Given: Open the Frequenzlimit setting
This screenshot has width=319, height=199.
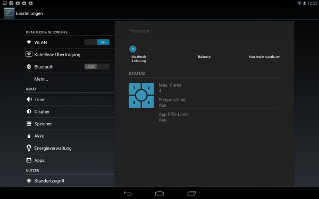Looking at the screenshot, I should [x=219, y=102].
